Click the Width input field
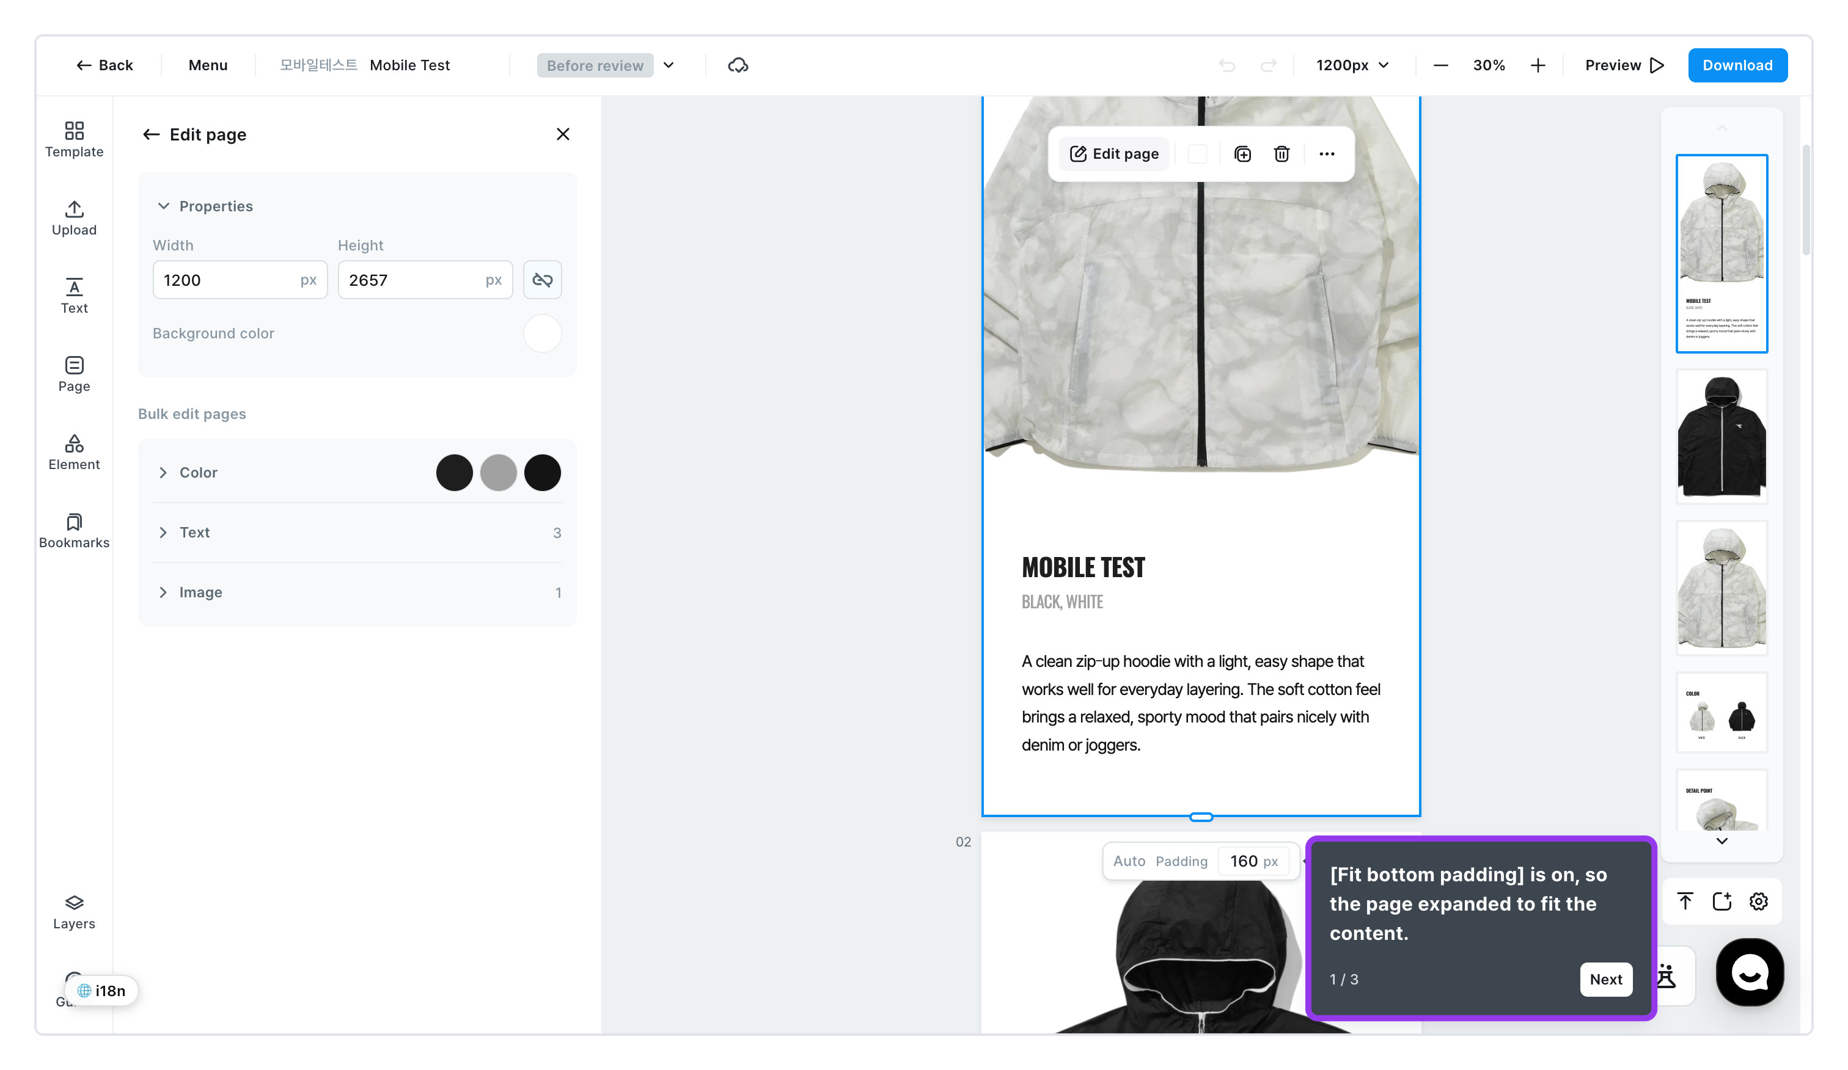 pos(240,280)
